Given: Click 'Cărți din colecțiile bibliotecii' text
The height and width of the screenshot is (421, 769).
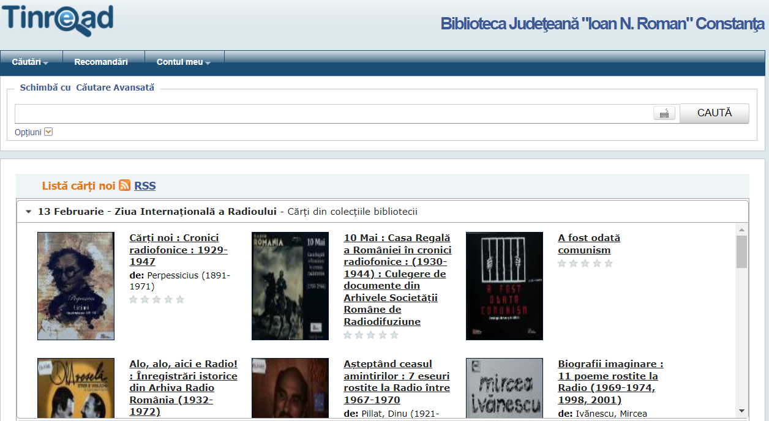Looking at the screenshot, I should click(353, 212).
